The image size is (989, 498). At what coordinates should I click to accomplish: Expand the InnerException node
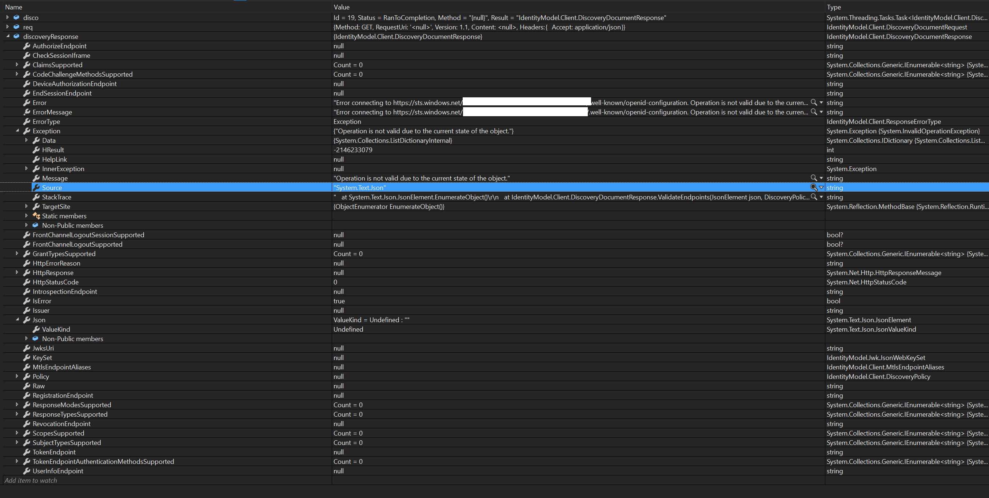pyautogui.click(x=27, y=168)
